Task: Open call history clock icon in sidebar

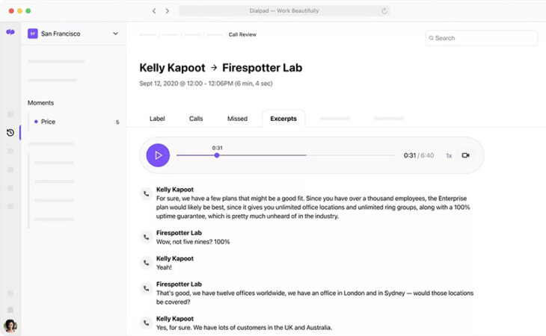Action: [10, 133]
